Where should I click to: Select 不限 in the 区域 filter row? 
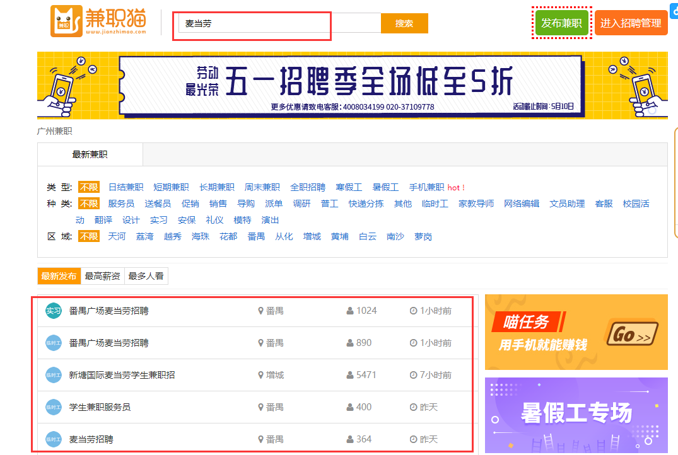pos(89,236)
